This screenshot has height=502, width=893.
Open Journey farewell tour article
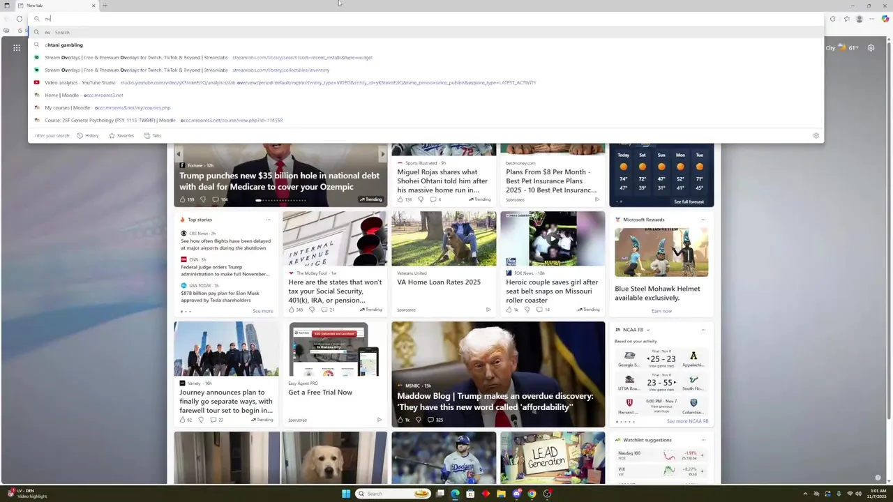(226, 402)
